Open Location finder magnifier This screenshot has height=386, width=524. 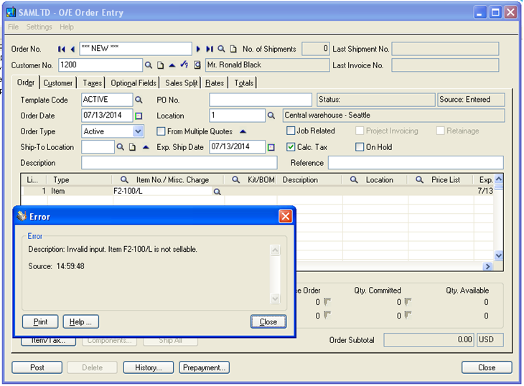tap(271, 116)
